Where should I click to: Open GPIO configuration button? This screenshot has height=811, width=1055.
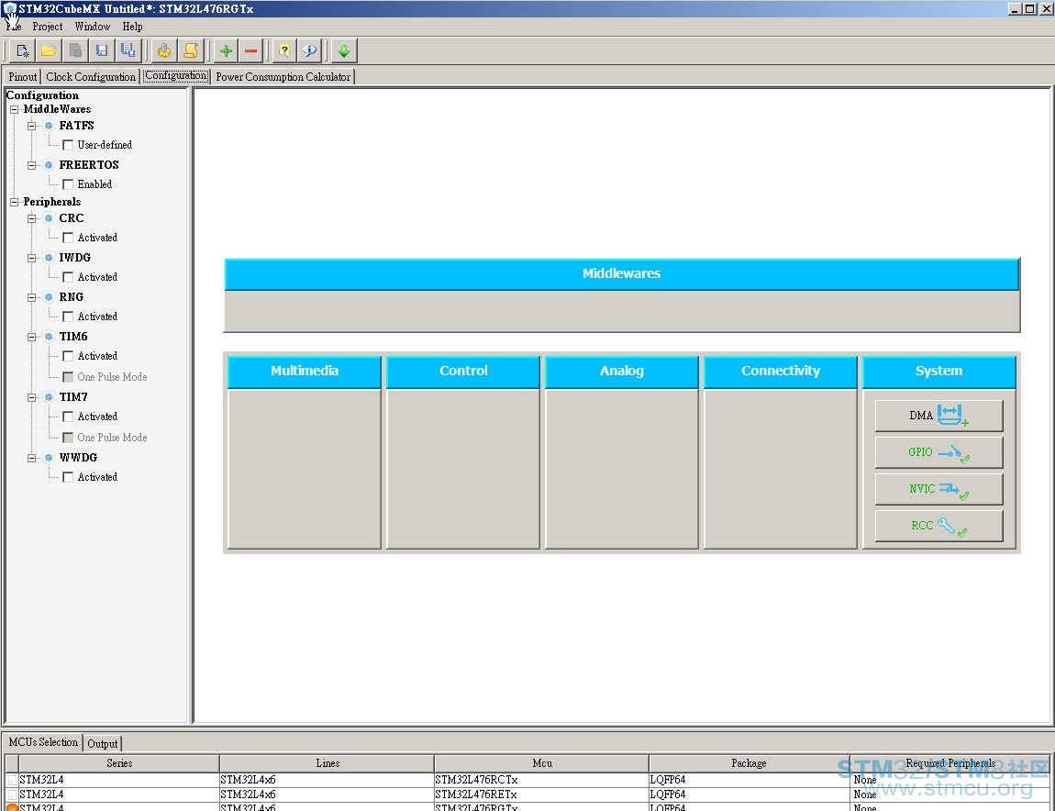pyautogui.click(x=938, y=452)
